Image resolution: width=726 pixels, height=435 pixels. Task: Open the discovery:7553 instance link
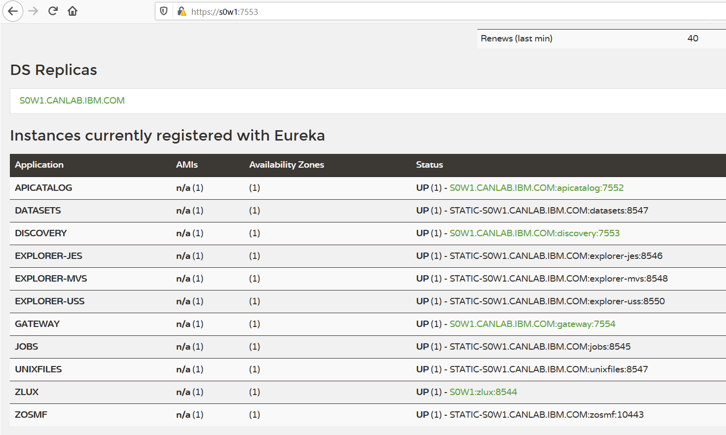pos(534,233)
